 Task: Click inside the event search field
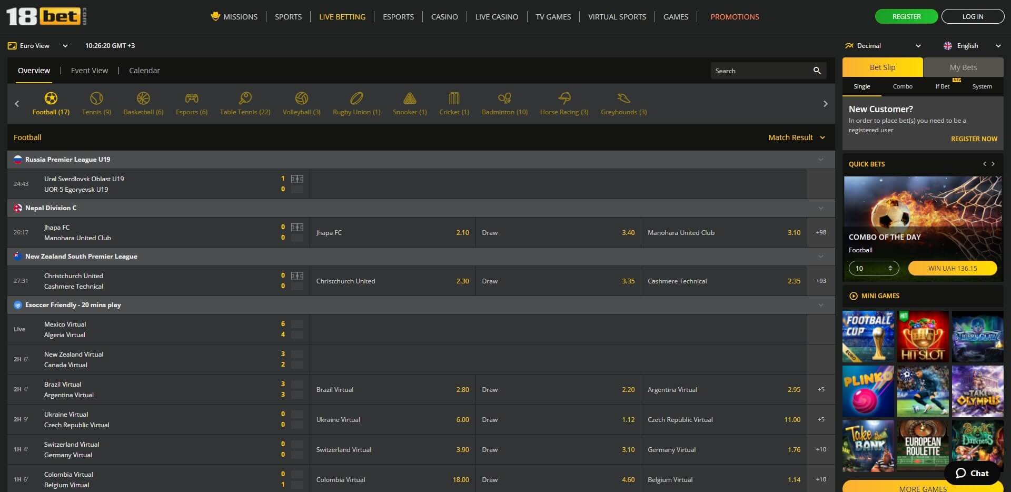[758, 70]
